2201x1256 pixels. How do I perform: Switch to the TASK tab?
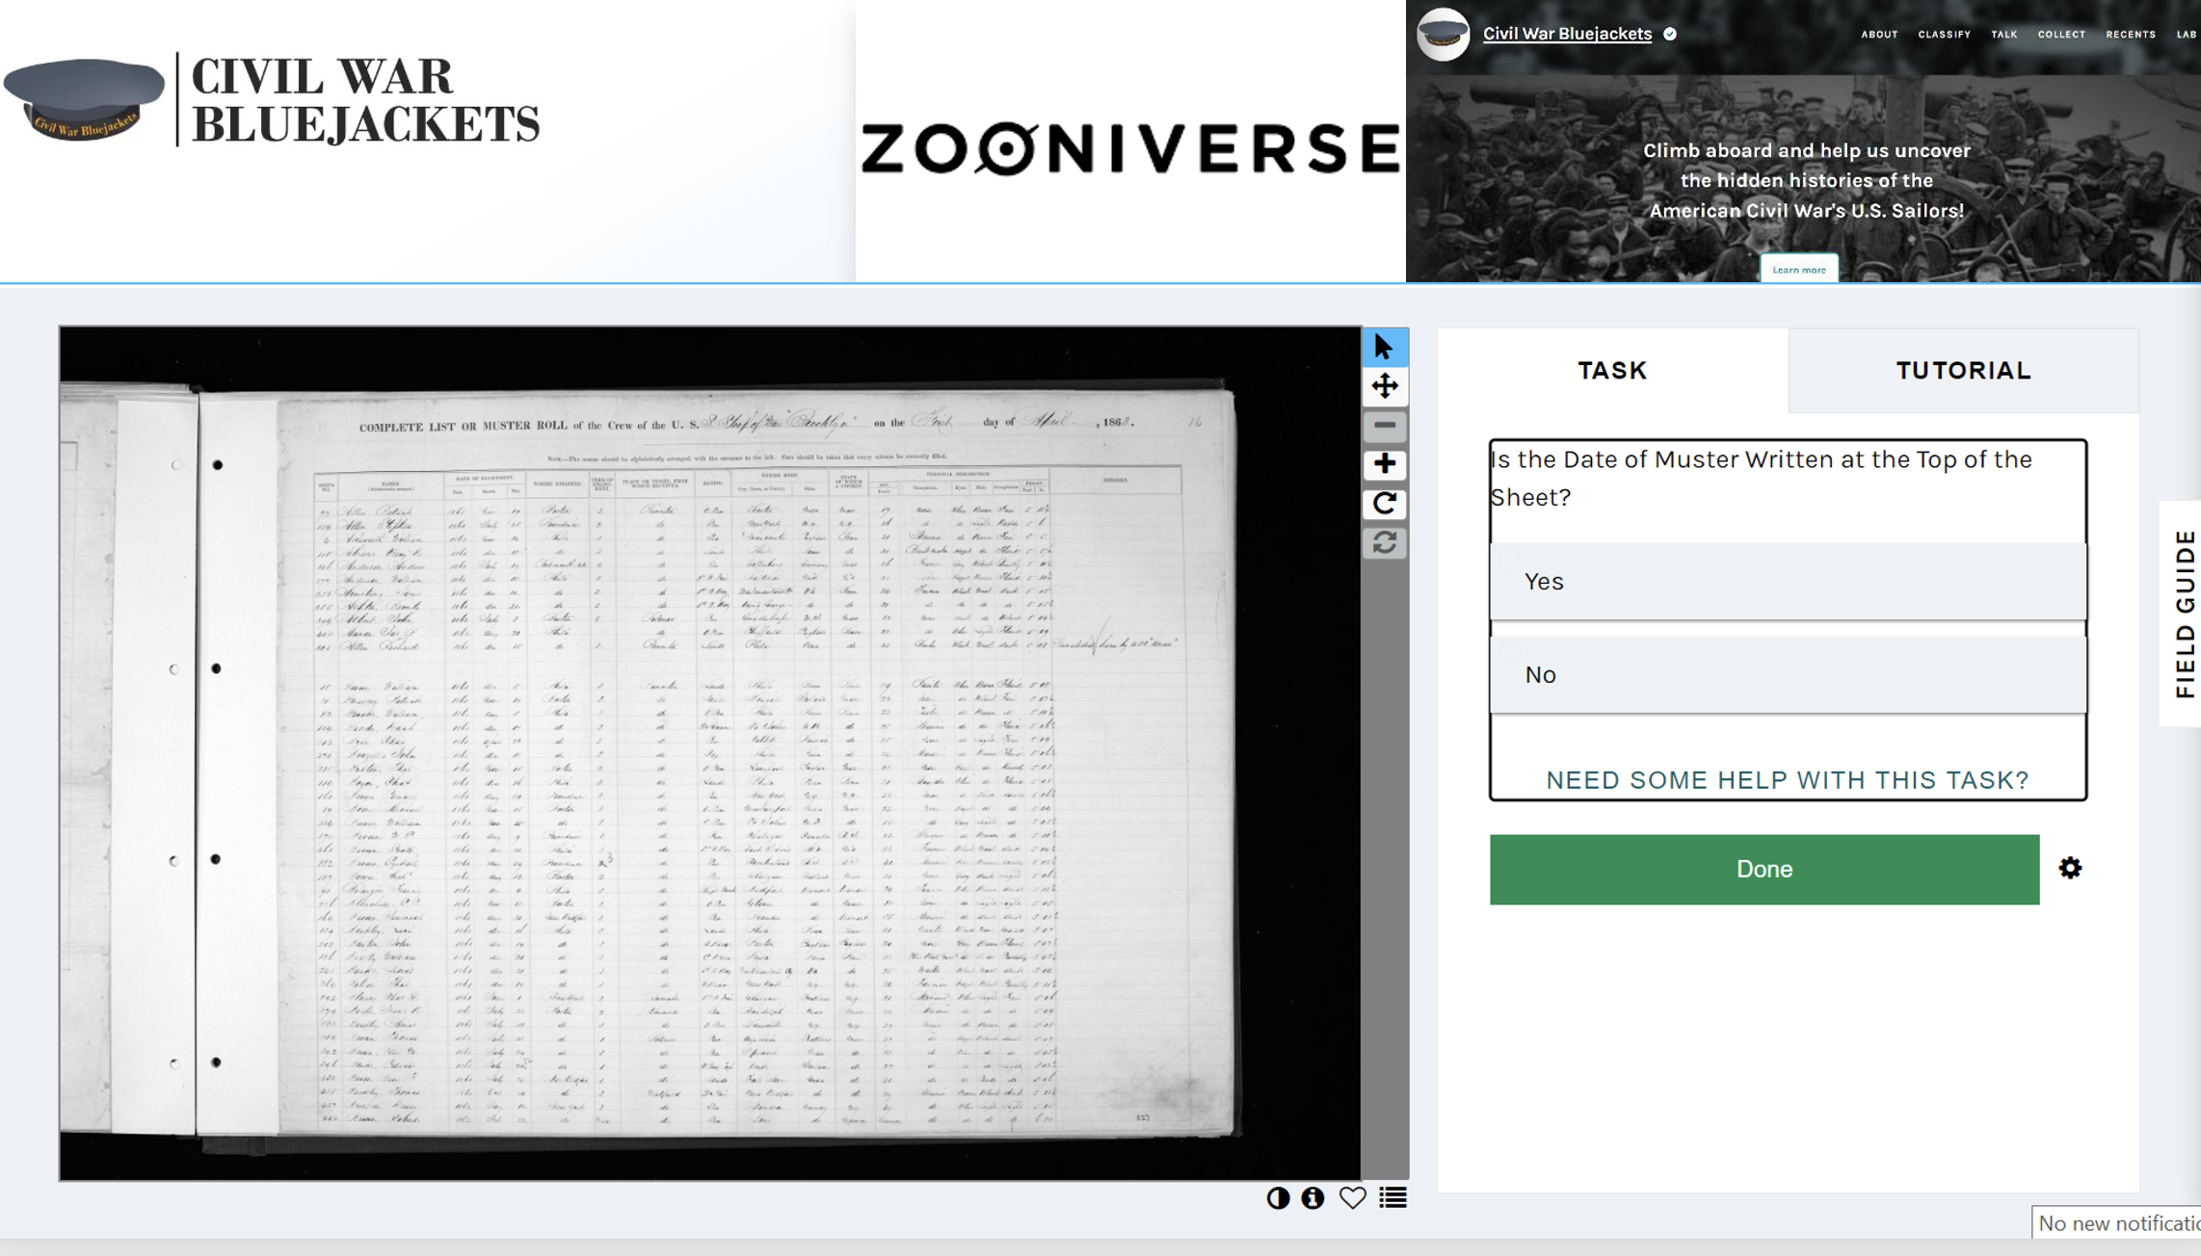click(x=1612, y=371)
